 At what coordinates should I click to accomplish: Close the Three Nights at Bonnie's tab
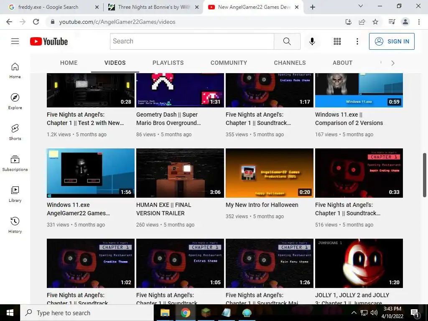pos(197,7)
